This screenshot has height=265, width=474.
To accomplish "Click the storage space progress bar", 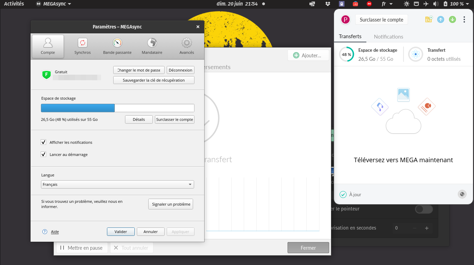I will 117,108.
